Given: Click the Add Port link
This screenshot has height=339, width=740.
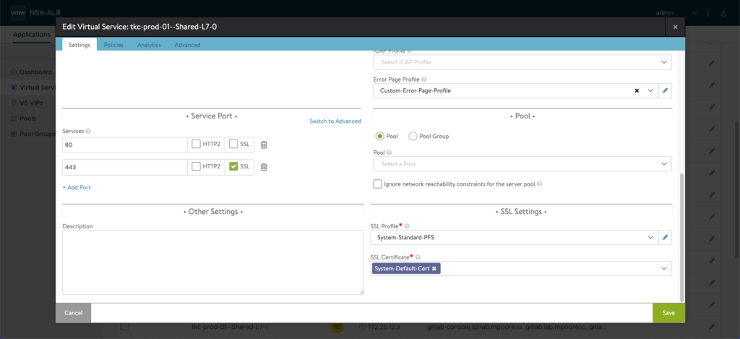Looking at the screenshot, I should 77,187.
